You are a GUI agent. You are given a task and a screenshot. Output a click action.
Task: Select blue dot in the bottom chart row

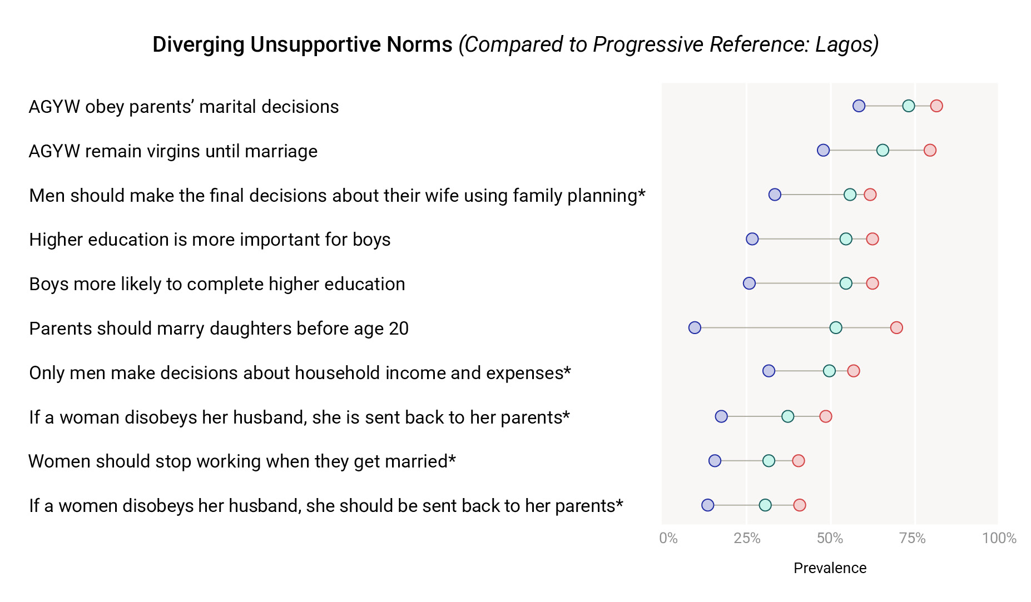(707, 505)
